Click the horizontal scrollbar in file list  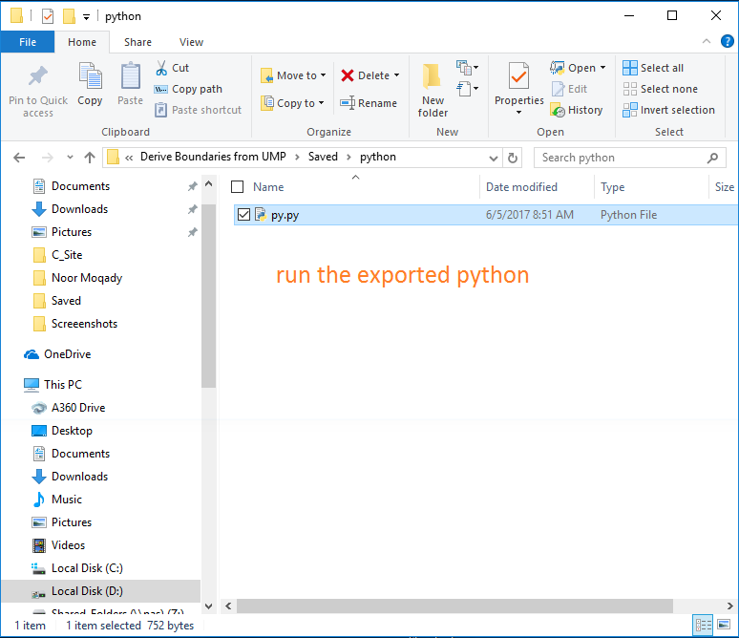[454, 606]
